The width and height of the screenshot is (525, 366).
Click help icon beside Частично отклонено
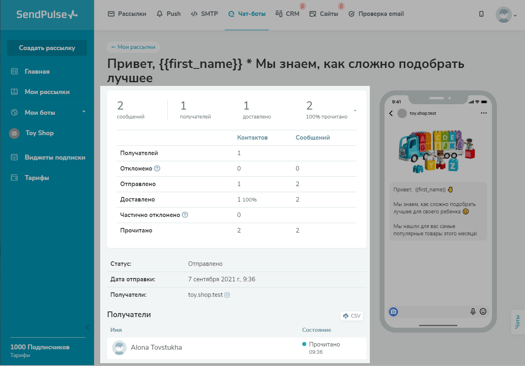click(185, 215)
